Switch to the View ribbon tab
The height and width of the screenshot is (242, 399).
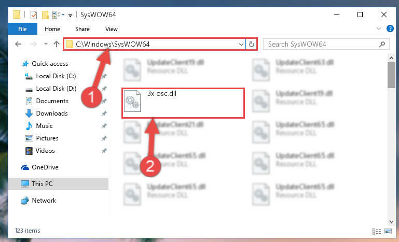tap(112, 29)
